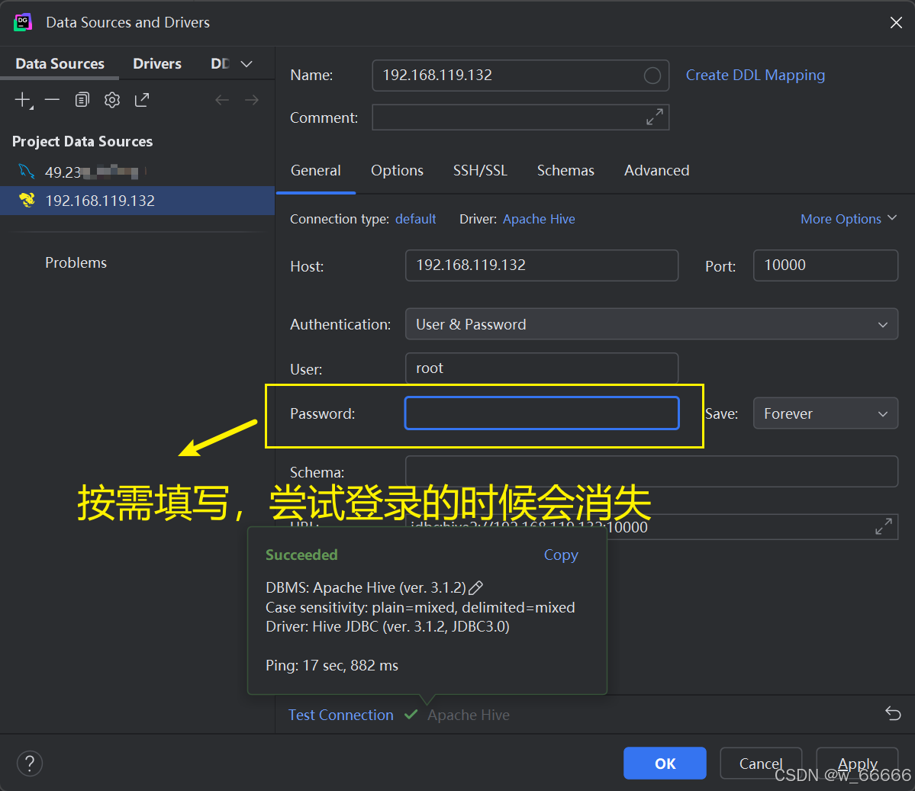This screenshot has height=791, width=915.
Task: Remove selected data source with minus icon
Action: (x=52, y=101)
